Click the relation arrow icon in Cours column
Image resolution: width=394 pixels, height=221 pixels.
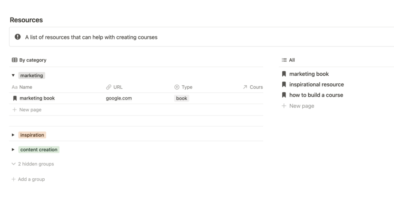point(245,87)
